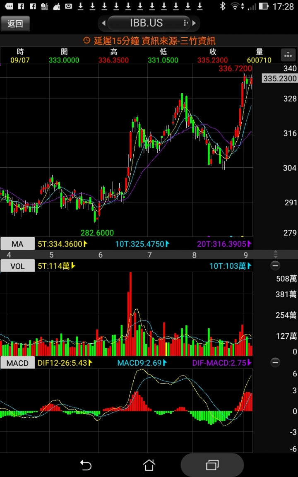Tap the delayed 15 minutes clock icon
Image resolution: width=298 pixels, height=477 pixels.
[87, 41]
